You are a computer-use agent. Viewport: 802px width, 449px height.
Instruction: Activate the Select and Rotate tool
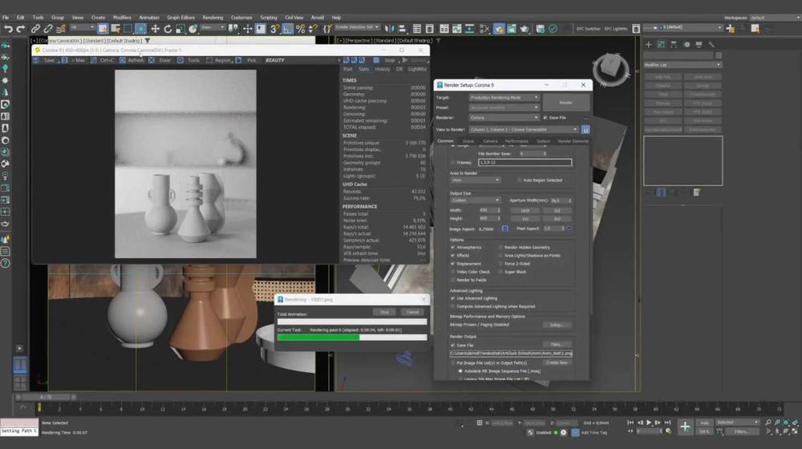pos(168,29)
